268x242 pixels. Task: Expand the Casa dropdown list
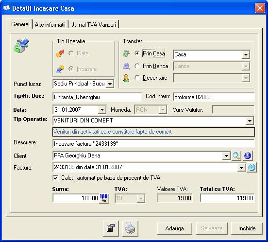[x=246, y=55]
